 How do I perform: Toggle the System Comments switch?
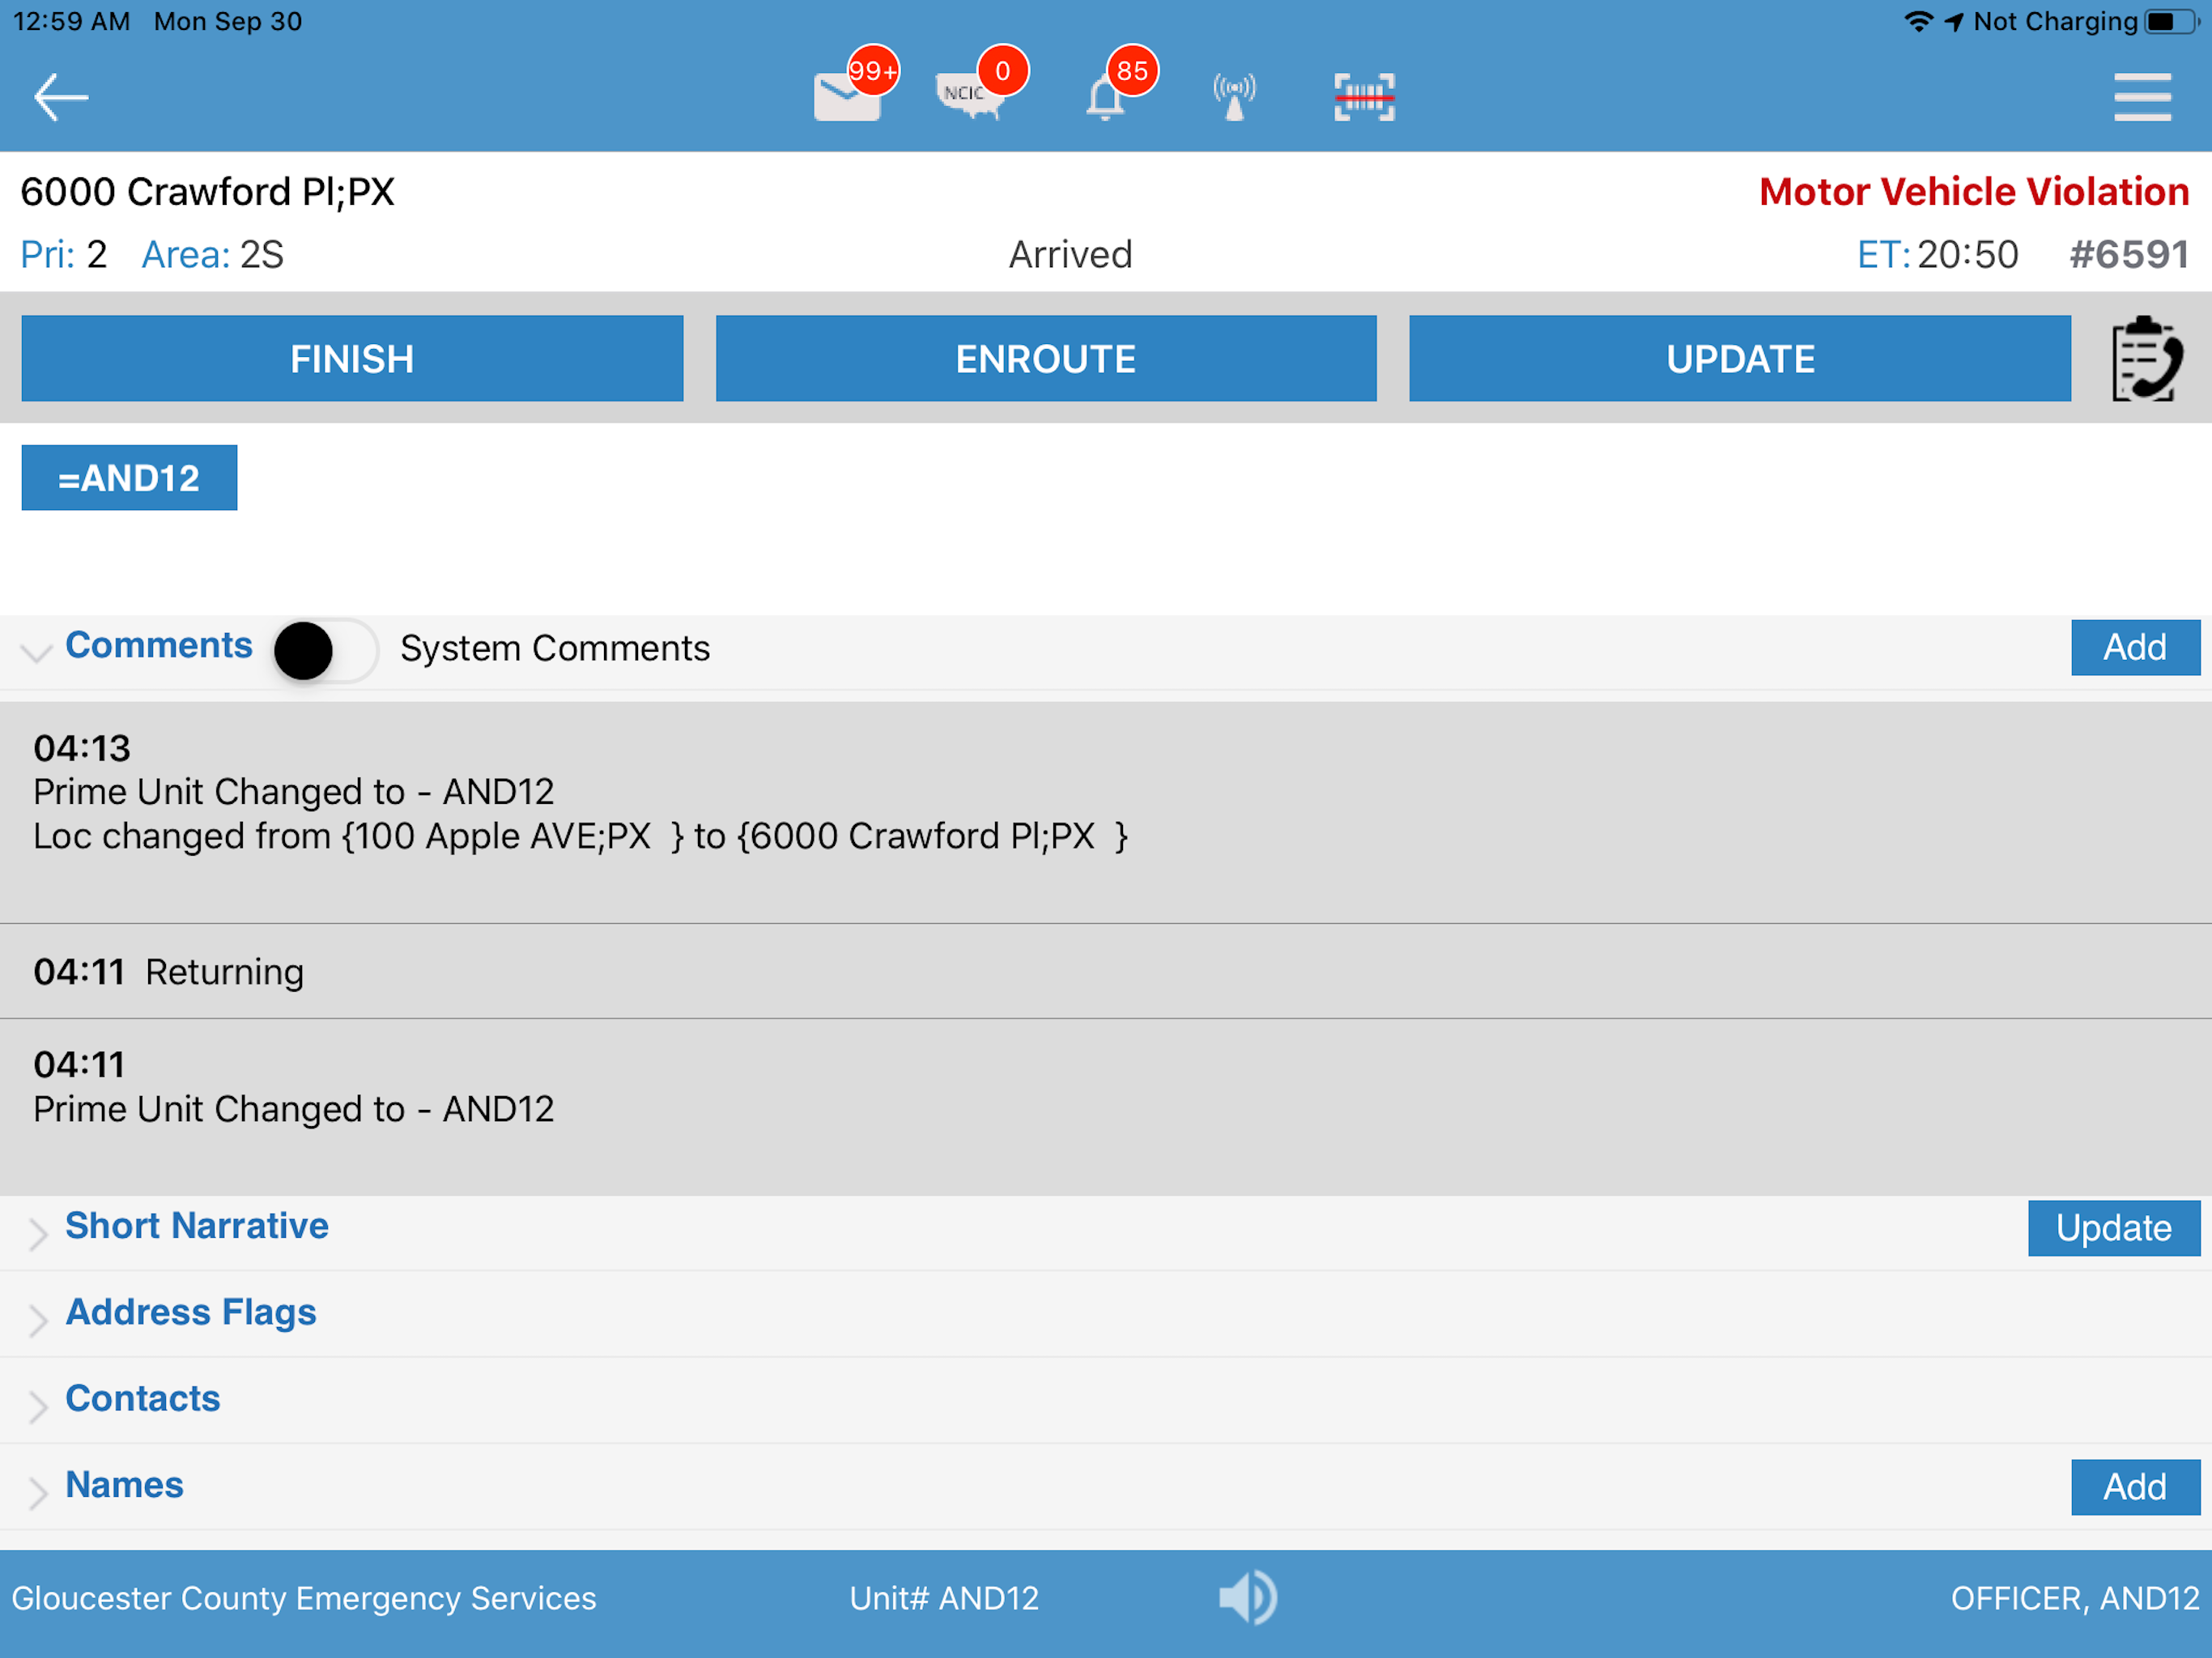point(325,650)
